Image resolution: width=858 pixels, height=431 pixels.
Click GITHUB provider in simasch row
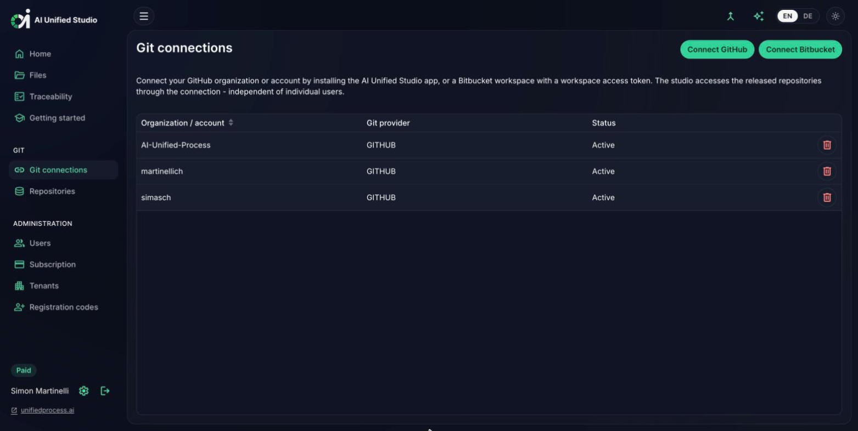click(x=381, y=197)
